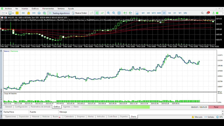The width and height of the screenshot is (224, 126).
Task: Switch to the General tester tab
Action: (9, 107)
